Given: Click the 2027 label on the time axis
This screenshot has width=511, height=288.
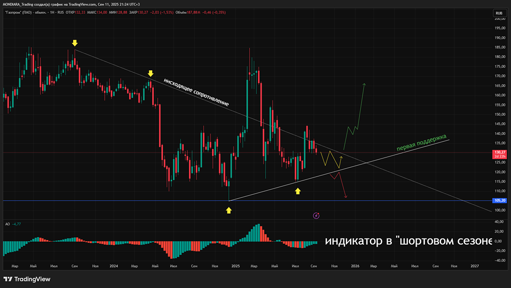Looking at the screenshot, I should click(x=475, y=266).
